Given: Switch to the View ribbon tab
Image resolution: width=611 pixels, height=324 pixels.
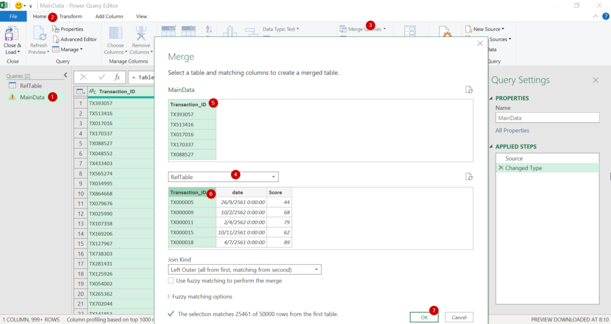Looking at the screenshot, I should tap(141, 16).
